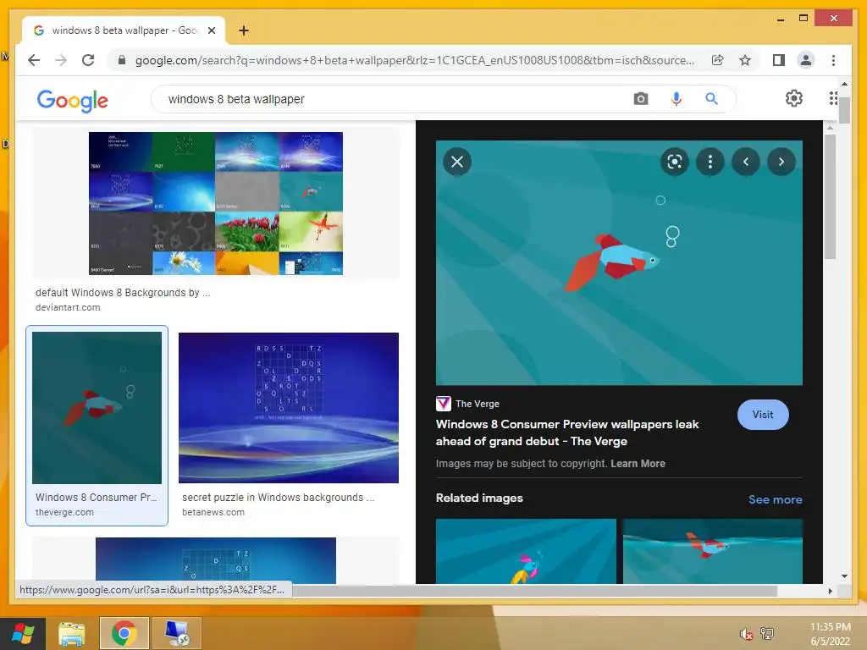Open the related red fish underwater image

click(713, 551)
